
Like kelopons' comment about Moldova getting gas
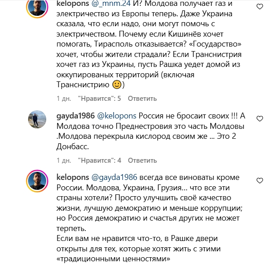click(x=260, y=7)
